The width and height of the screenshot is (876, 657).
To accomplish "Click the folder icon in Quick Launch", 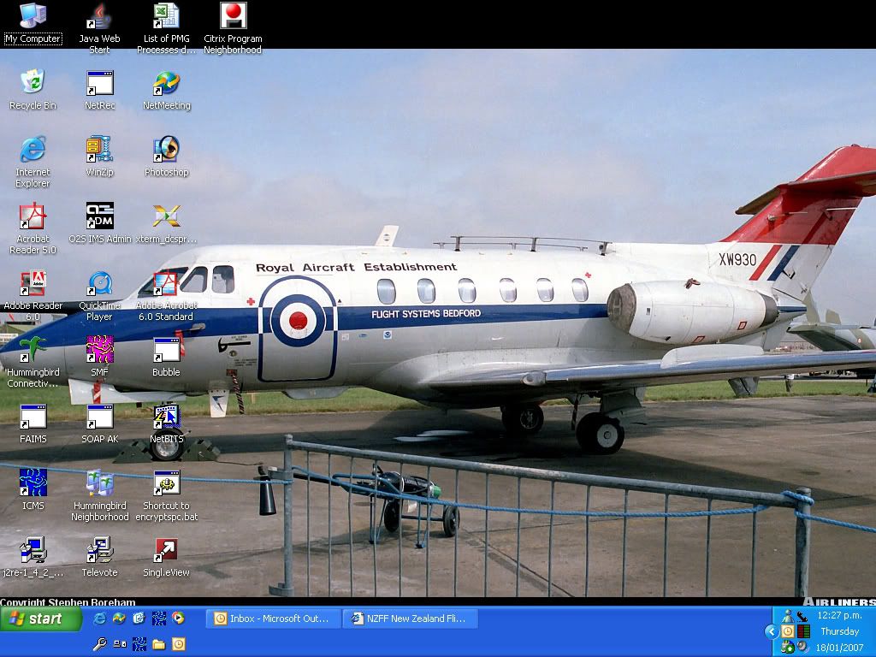I will click(x=159, y=644).
